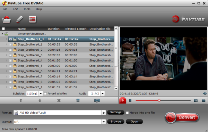Screen dimensions: 208x132
Task: Click the red task list icon
Action: pyautogui.click(x=33, y=19)
